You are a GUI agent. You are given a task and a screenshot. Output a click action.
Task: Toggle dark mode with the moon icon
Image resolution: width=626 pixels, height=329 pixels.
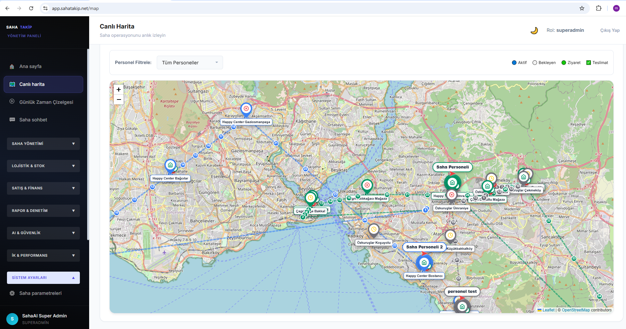[534, 31]
